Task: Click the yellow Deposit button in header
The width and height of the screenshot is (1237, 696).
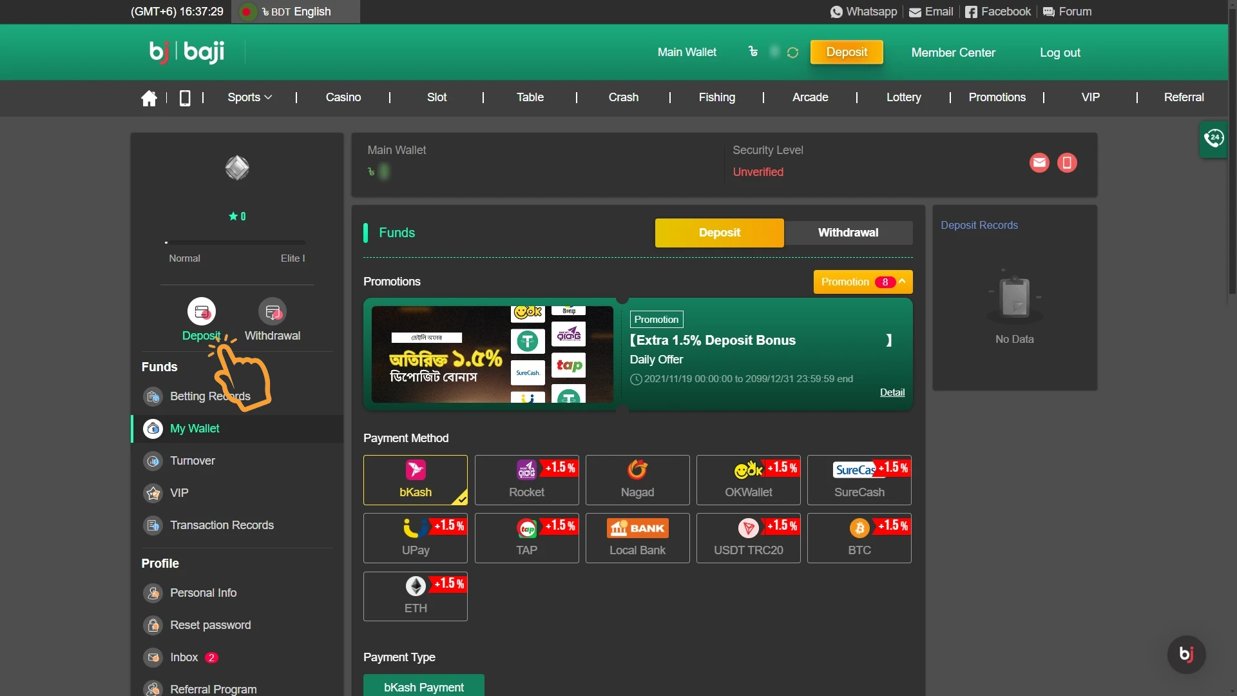Action: [847, 52]
